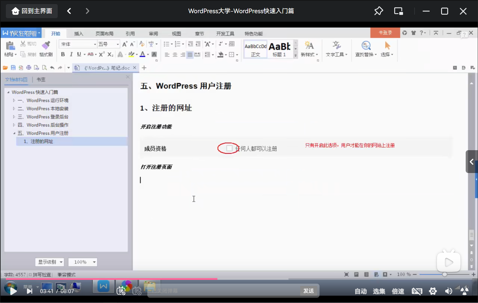Toggle subtitles button in player
Image resolution: width=478 pixels, height=303 pixels.
(x=417, y=291)
